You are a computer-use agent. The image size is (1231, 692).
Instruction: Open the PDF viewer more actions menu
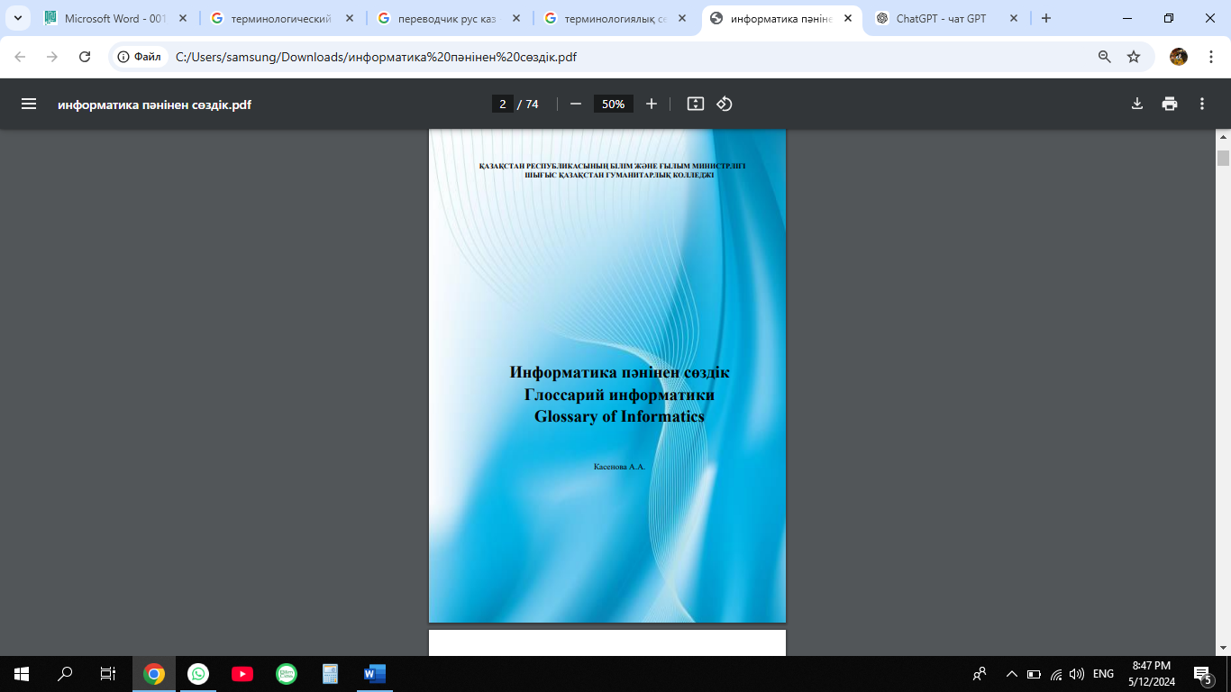(1202, 104)
